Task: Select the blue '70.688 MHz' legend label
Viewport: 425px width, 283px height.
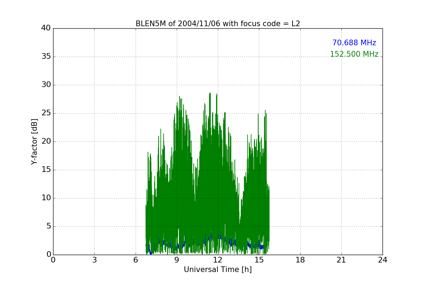Action: [354, 43]
